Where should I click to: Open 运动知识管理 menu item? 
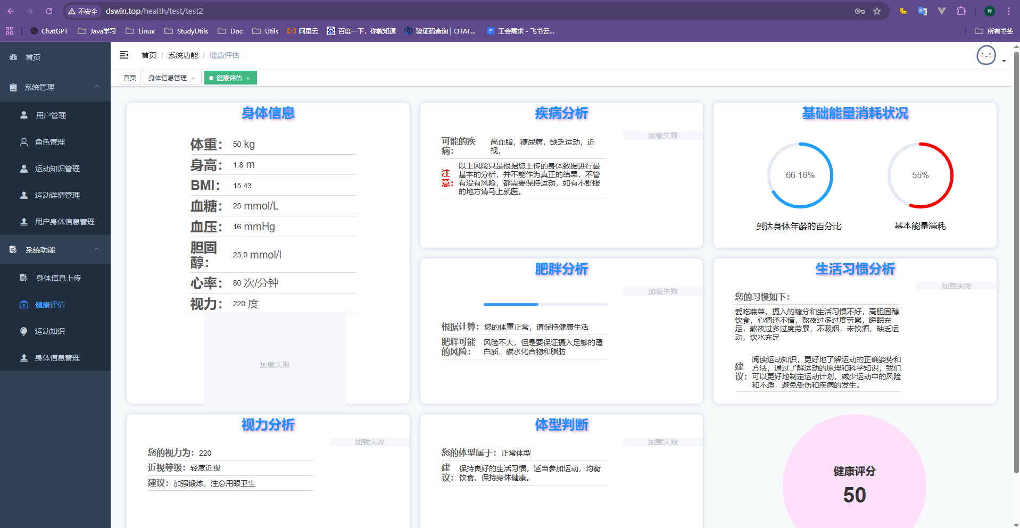point(55,169)
